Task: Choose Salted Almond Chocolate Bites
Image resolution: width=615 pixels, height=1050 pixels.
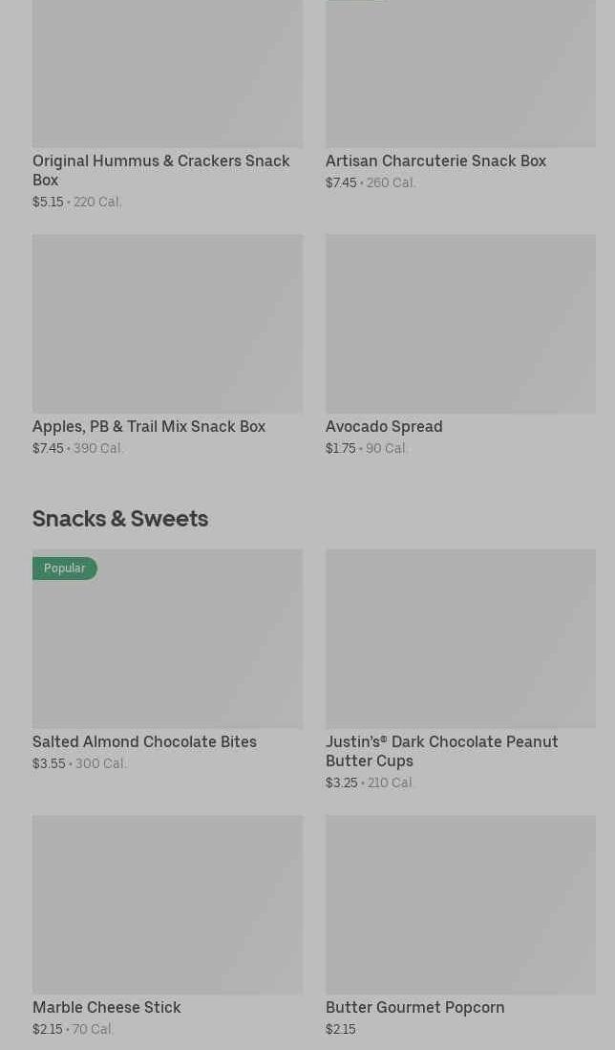Action: pyautogui.click(x=144, y=741)
